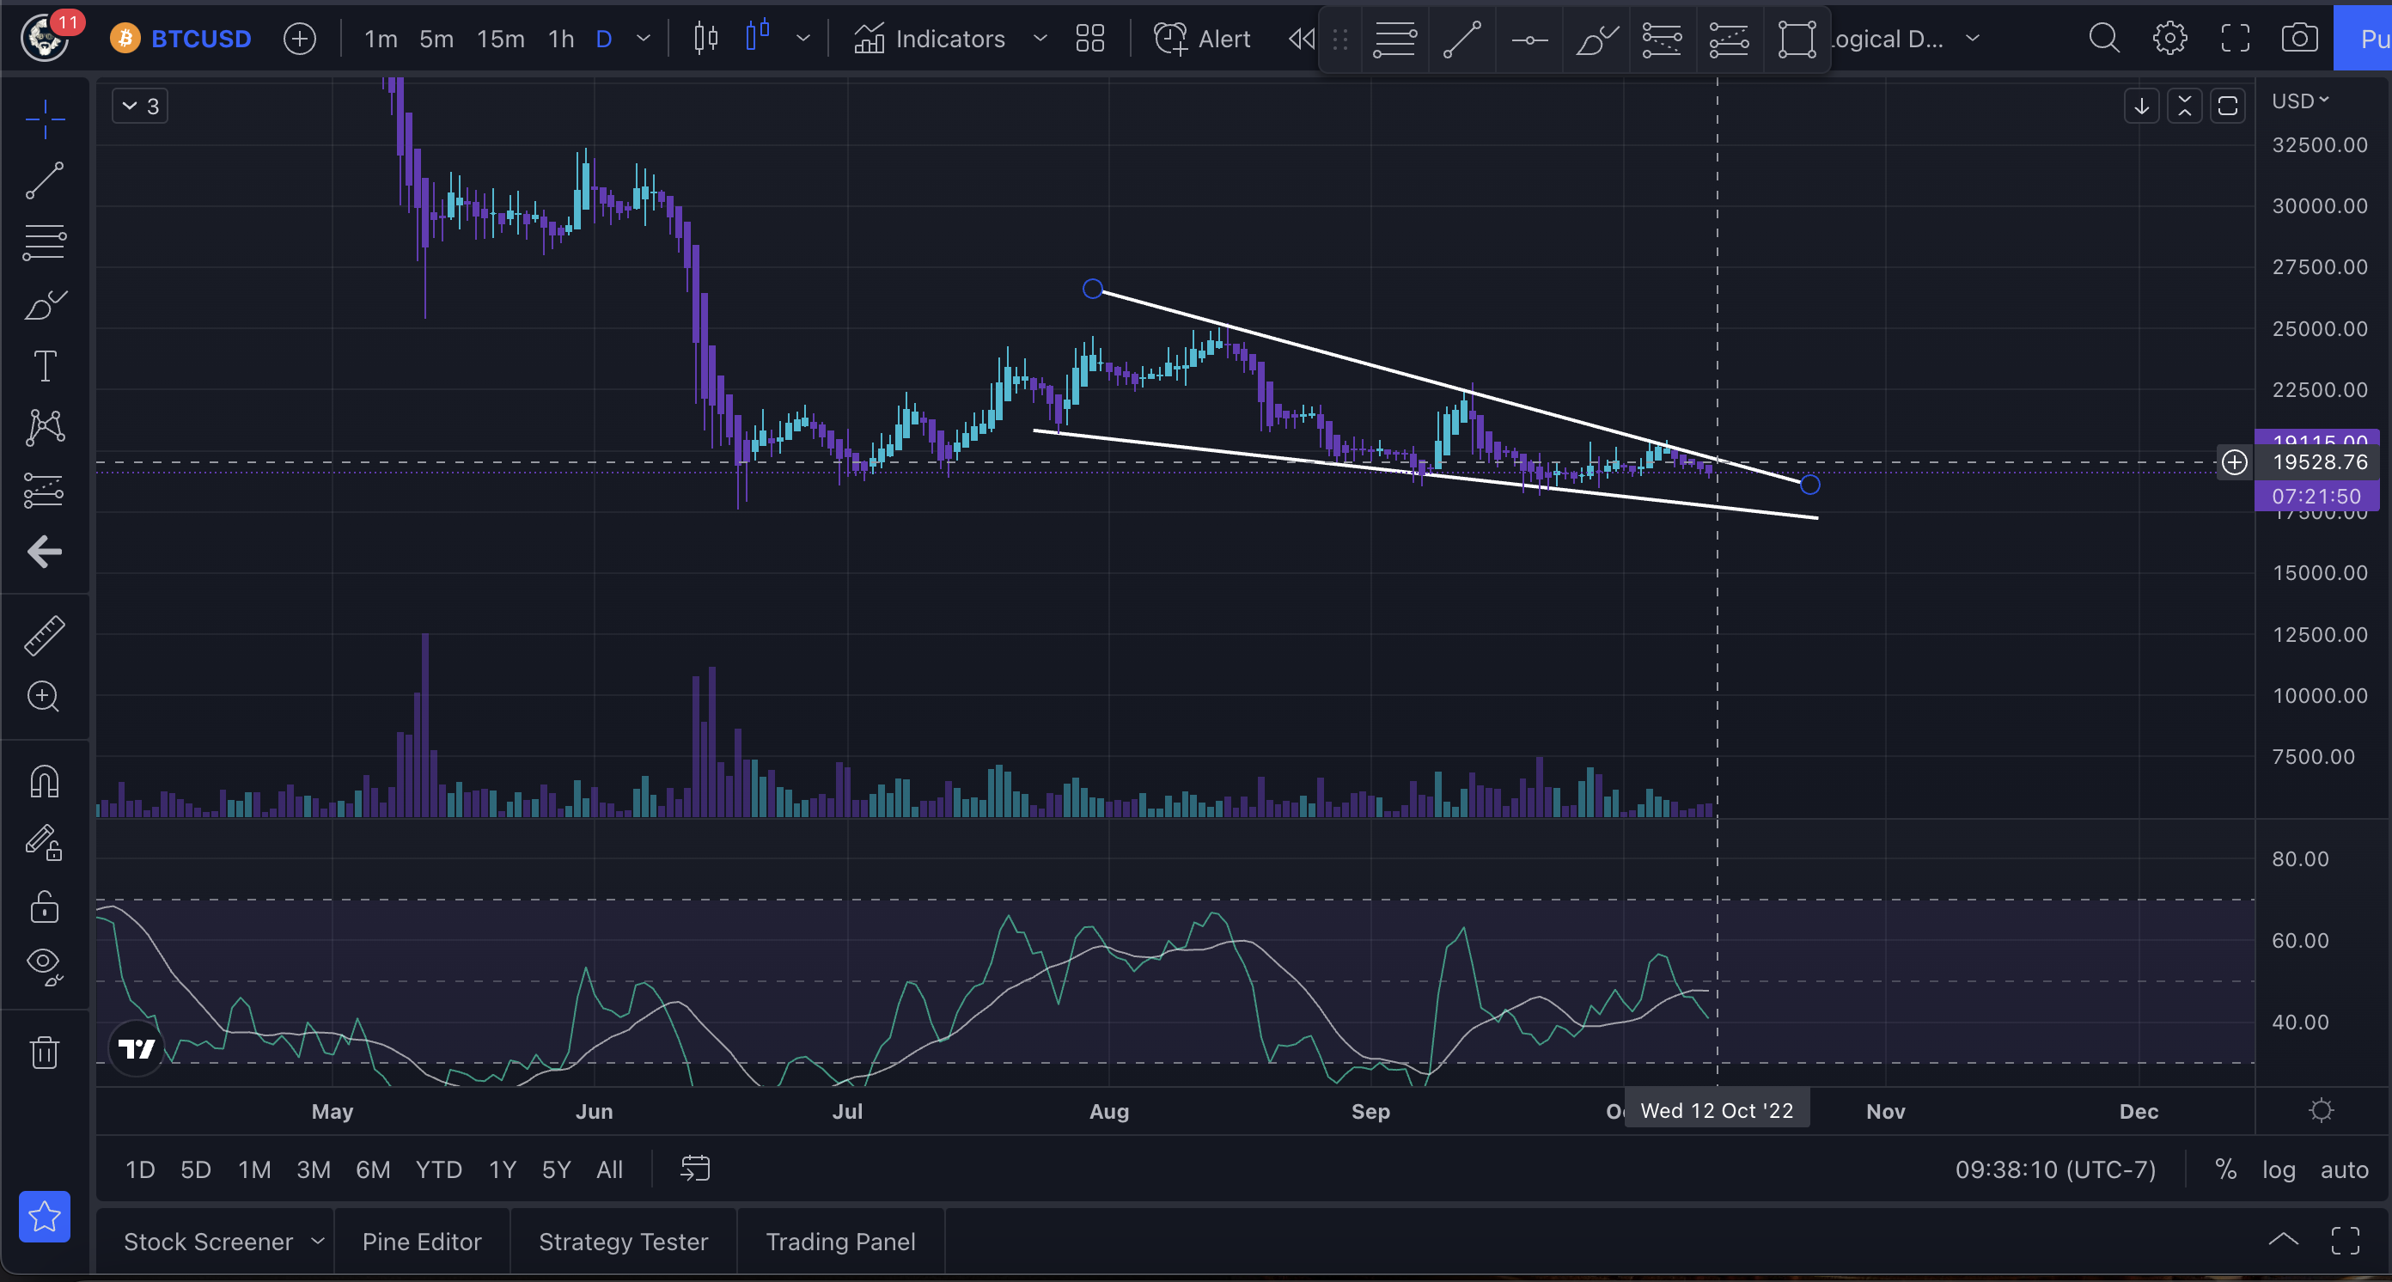The image size is (2392, 1282).
Task: Select the zoom in tool
Action: pos(45,696)
